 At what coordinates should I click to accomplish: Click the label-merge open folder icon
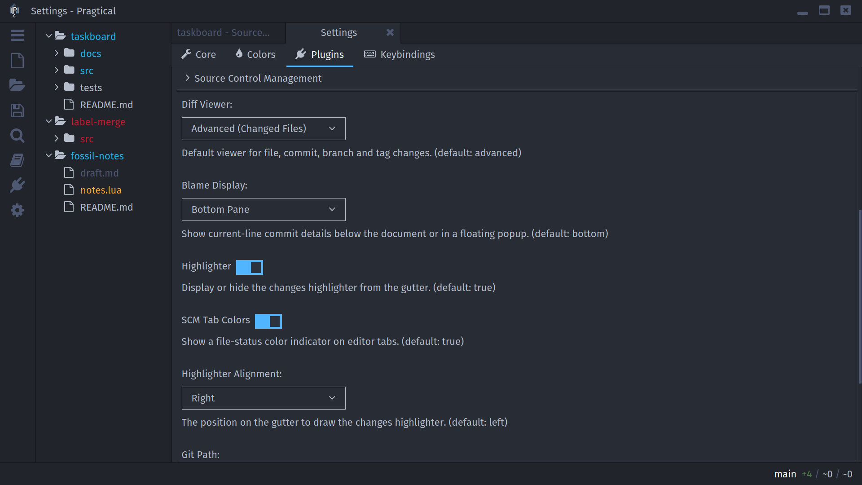(60, 121)
